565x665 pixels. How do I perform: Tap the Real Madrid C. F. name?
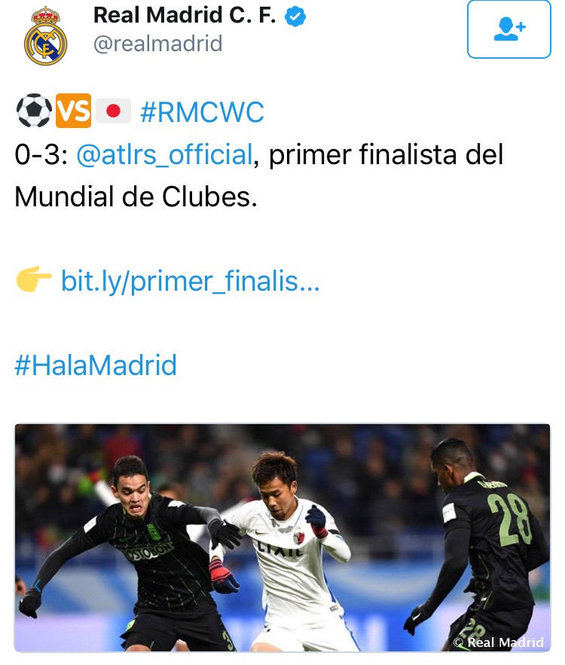pyautogui.click(x=185, y=15)
